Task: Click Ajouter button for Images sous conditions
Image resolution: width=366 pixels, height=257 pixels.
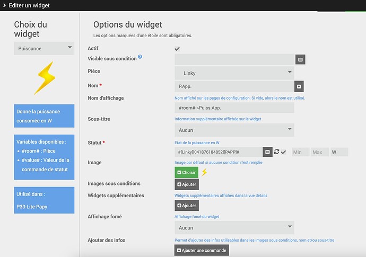Action: click(187, 184)
